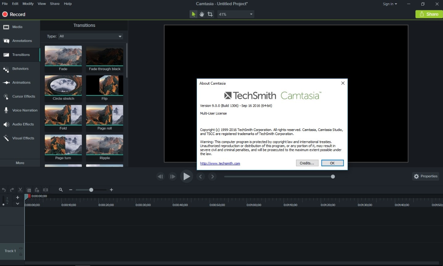Screen dimensions: 443x266
Task: Open the View menu
Action: [x=42, y=4]
